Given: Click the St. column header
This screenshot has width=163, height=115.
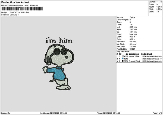Looking at the screenshot, I should click(127, 54).
